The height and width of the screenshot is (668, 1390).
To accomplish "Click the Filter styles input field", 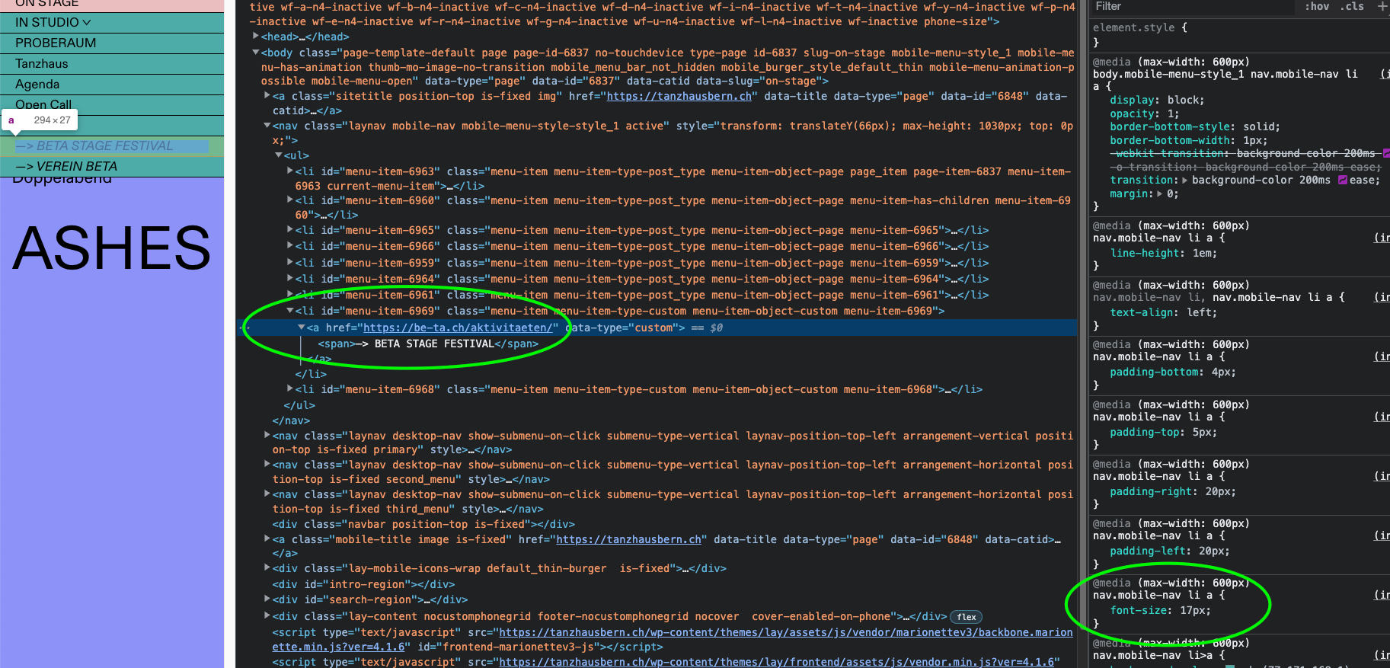I will click(x=1192, y=7).
